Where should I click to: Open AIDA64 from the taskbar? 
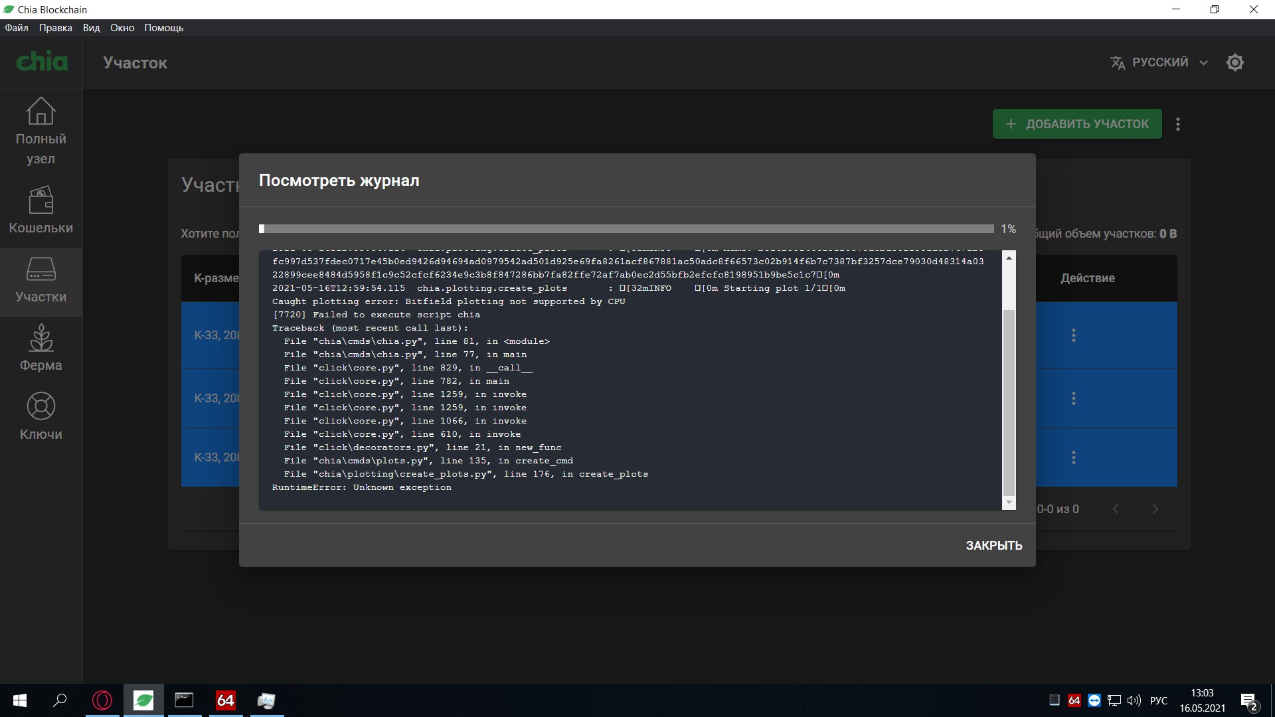pyautogui.click(x=226, y=700)
